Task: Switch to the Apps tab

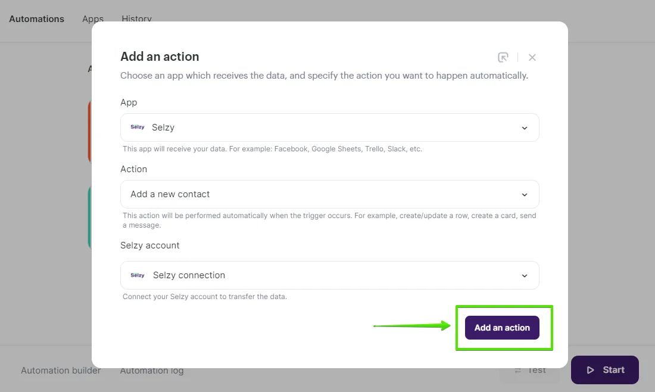Action: 92,18
